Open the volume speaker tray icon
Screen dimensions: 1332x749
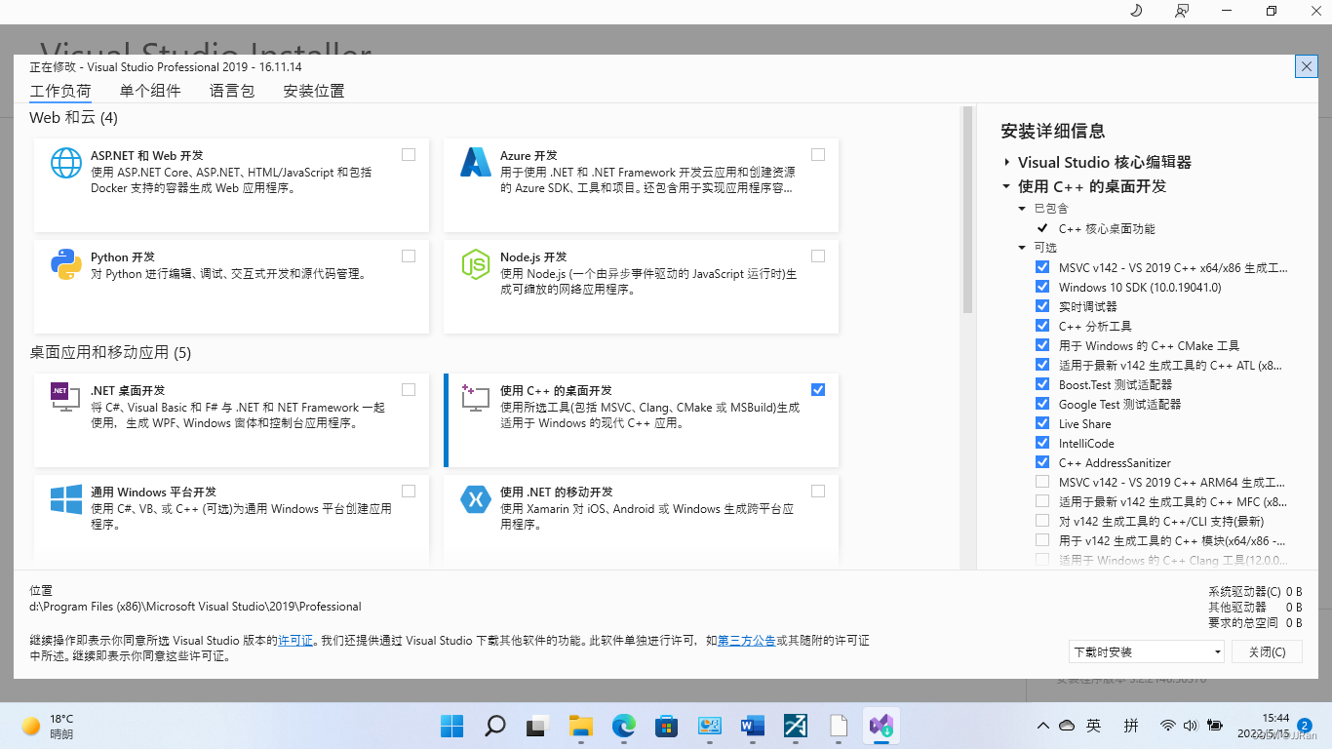pyautogui.click(x=1190, y=726)
